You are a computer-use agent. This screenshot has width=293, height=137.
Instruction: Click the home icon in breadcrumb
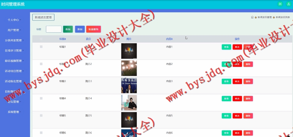click(x=252, y=17)
